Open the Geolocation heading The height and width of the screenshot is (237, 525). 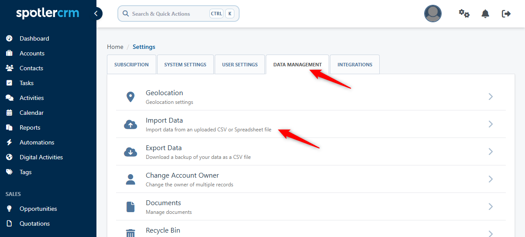click(164, 93)
